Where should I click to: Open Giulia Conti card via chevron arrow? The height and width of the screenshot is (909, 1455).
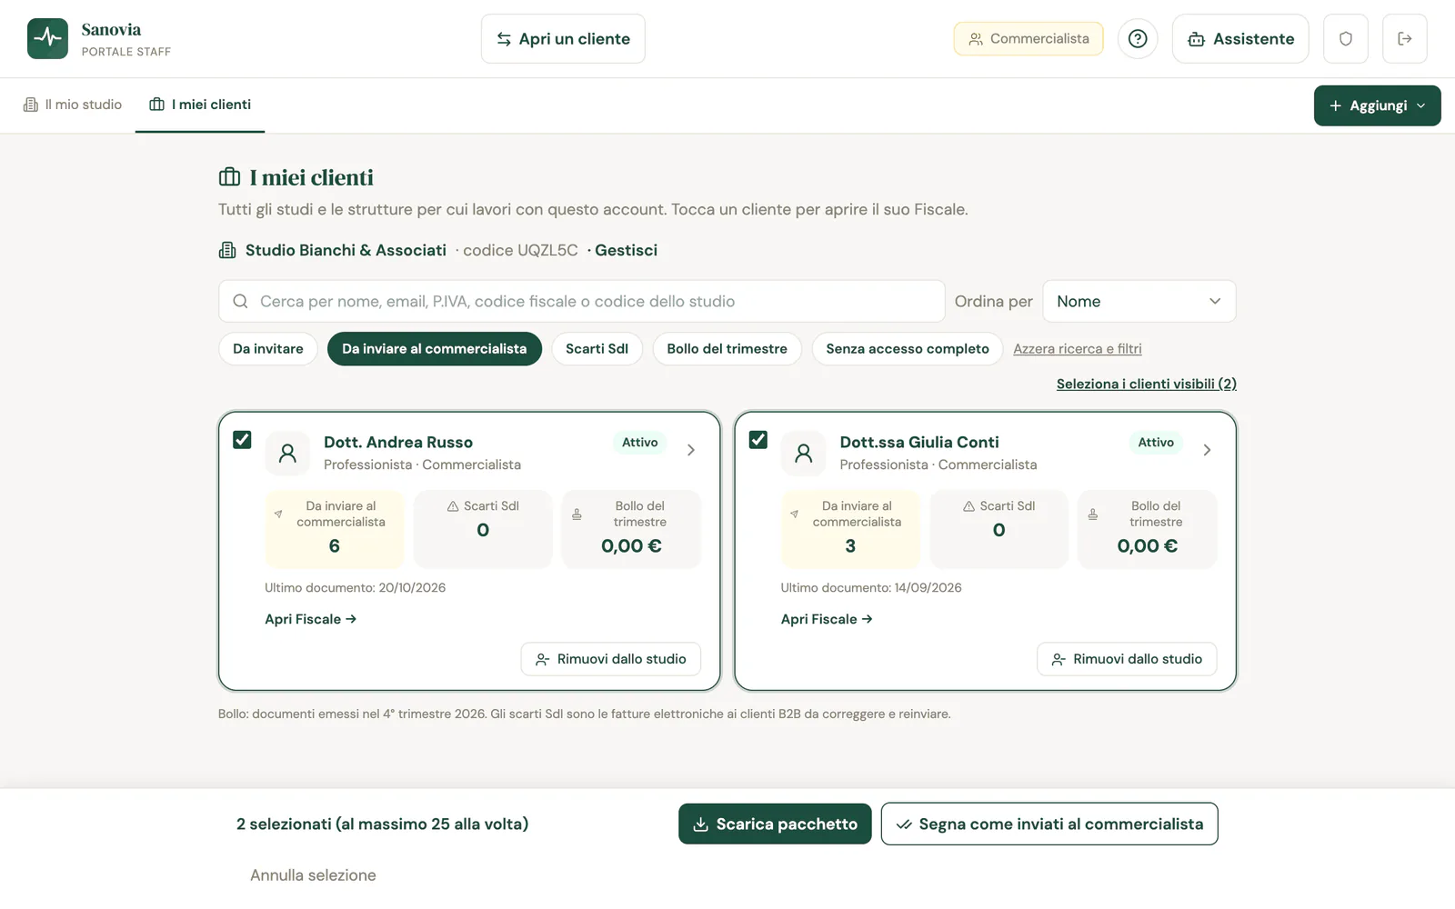1207,450
